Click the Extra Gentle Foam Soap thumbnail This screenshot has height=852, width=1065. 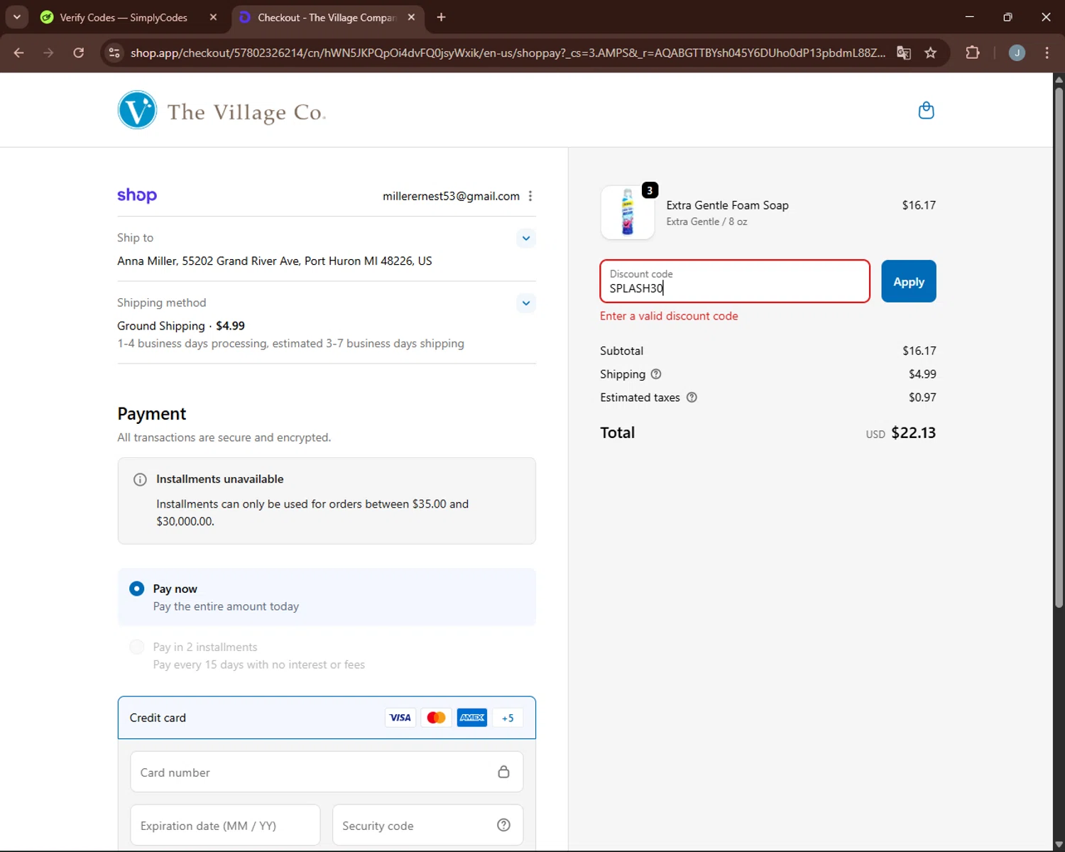pyautogui.click(x=628, y=212)
